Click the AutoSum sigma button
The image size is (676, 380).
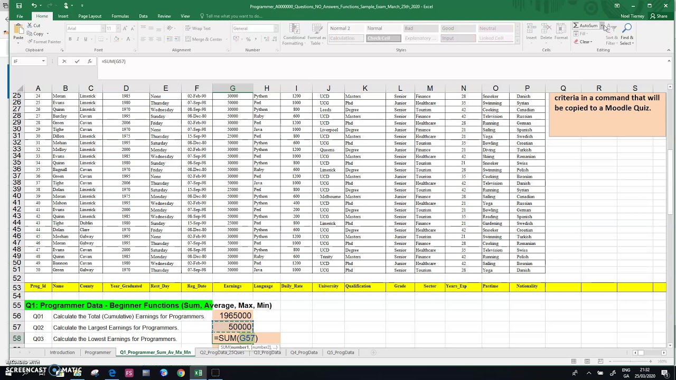pyautogui.click(x=586, y=25)
